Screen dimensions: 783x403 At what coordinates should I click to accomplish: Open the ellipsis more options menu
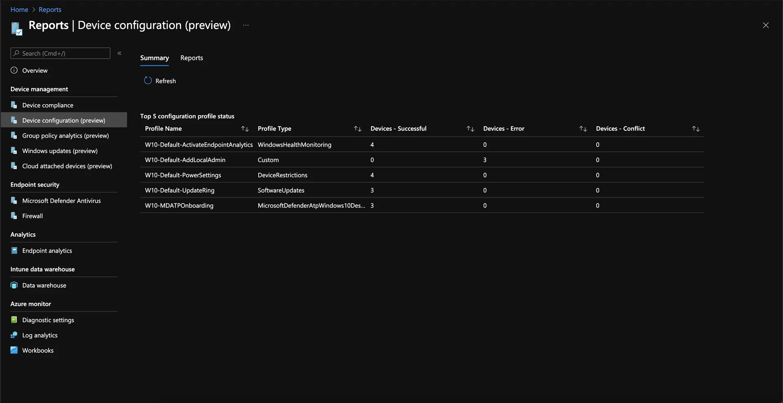(246, 25)
